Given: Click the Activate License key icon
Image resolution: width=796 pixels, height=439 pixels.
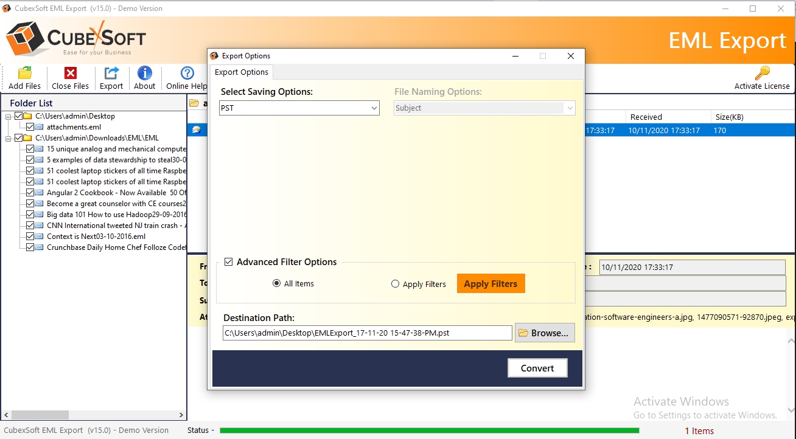Looking at the screenshot, I should click(762, 74).
